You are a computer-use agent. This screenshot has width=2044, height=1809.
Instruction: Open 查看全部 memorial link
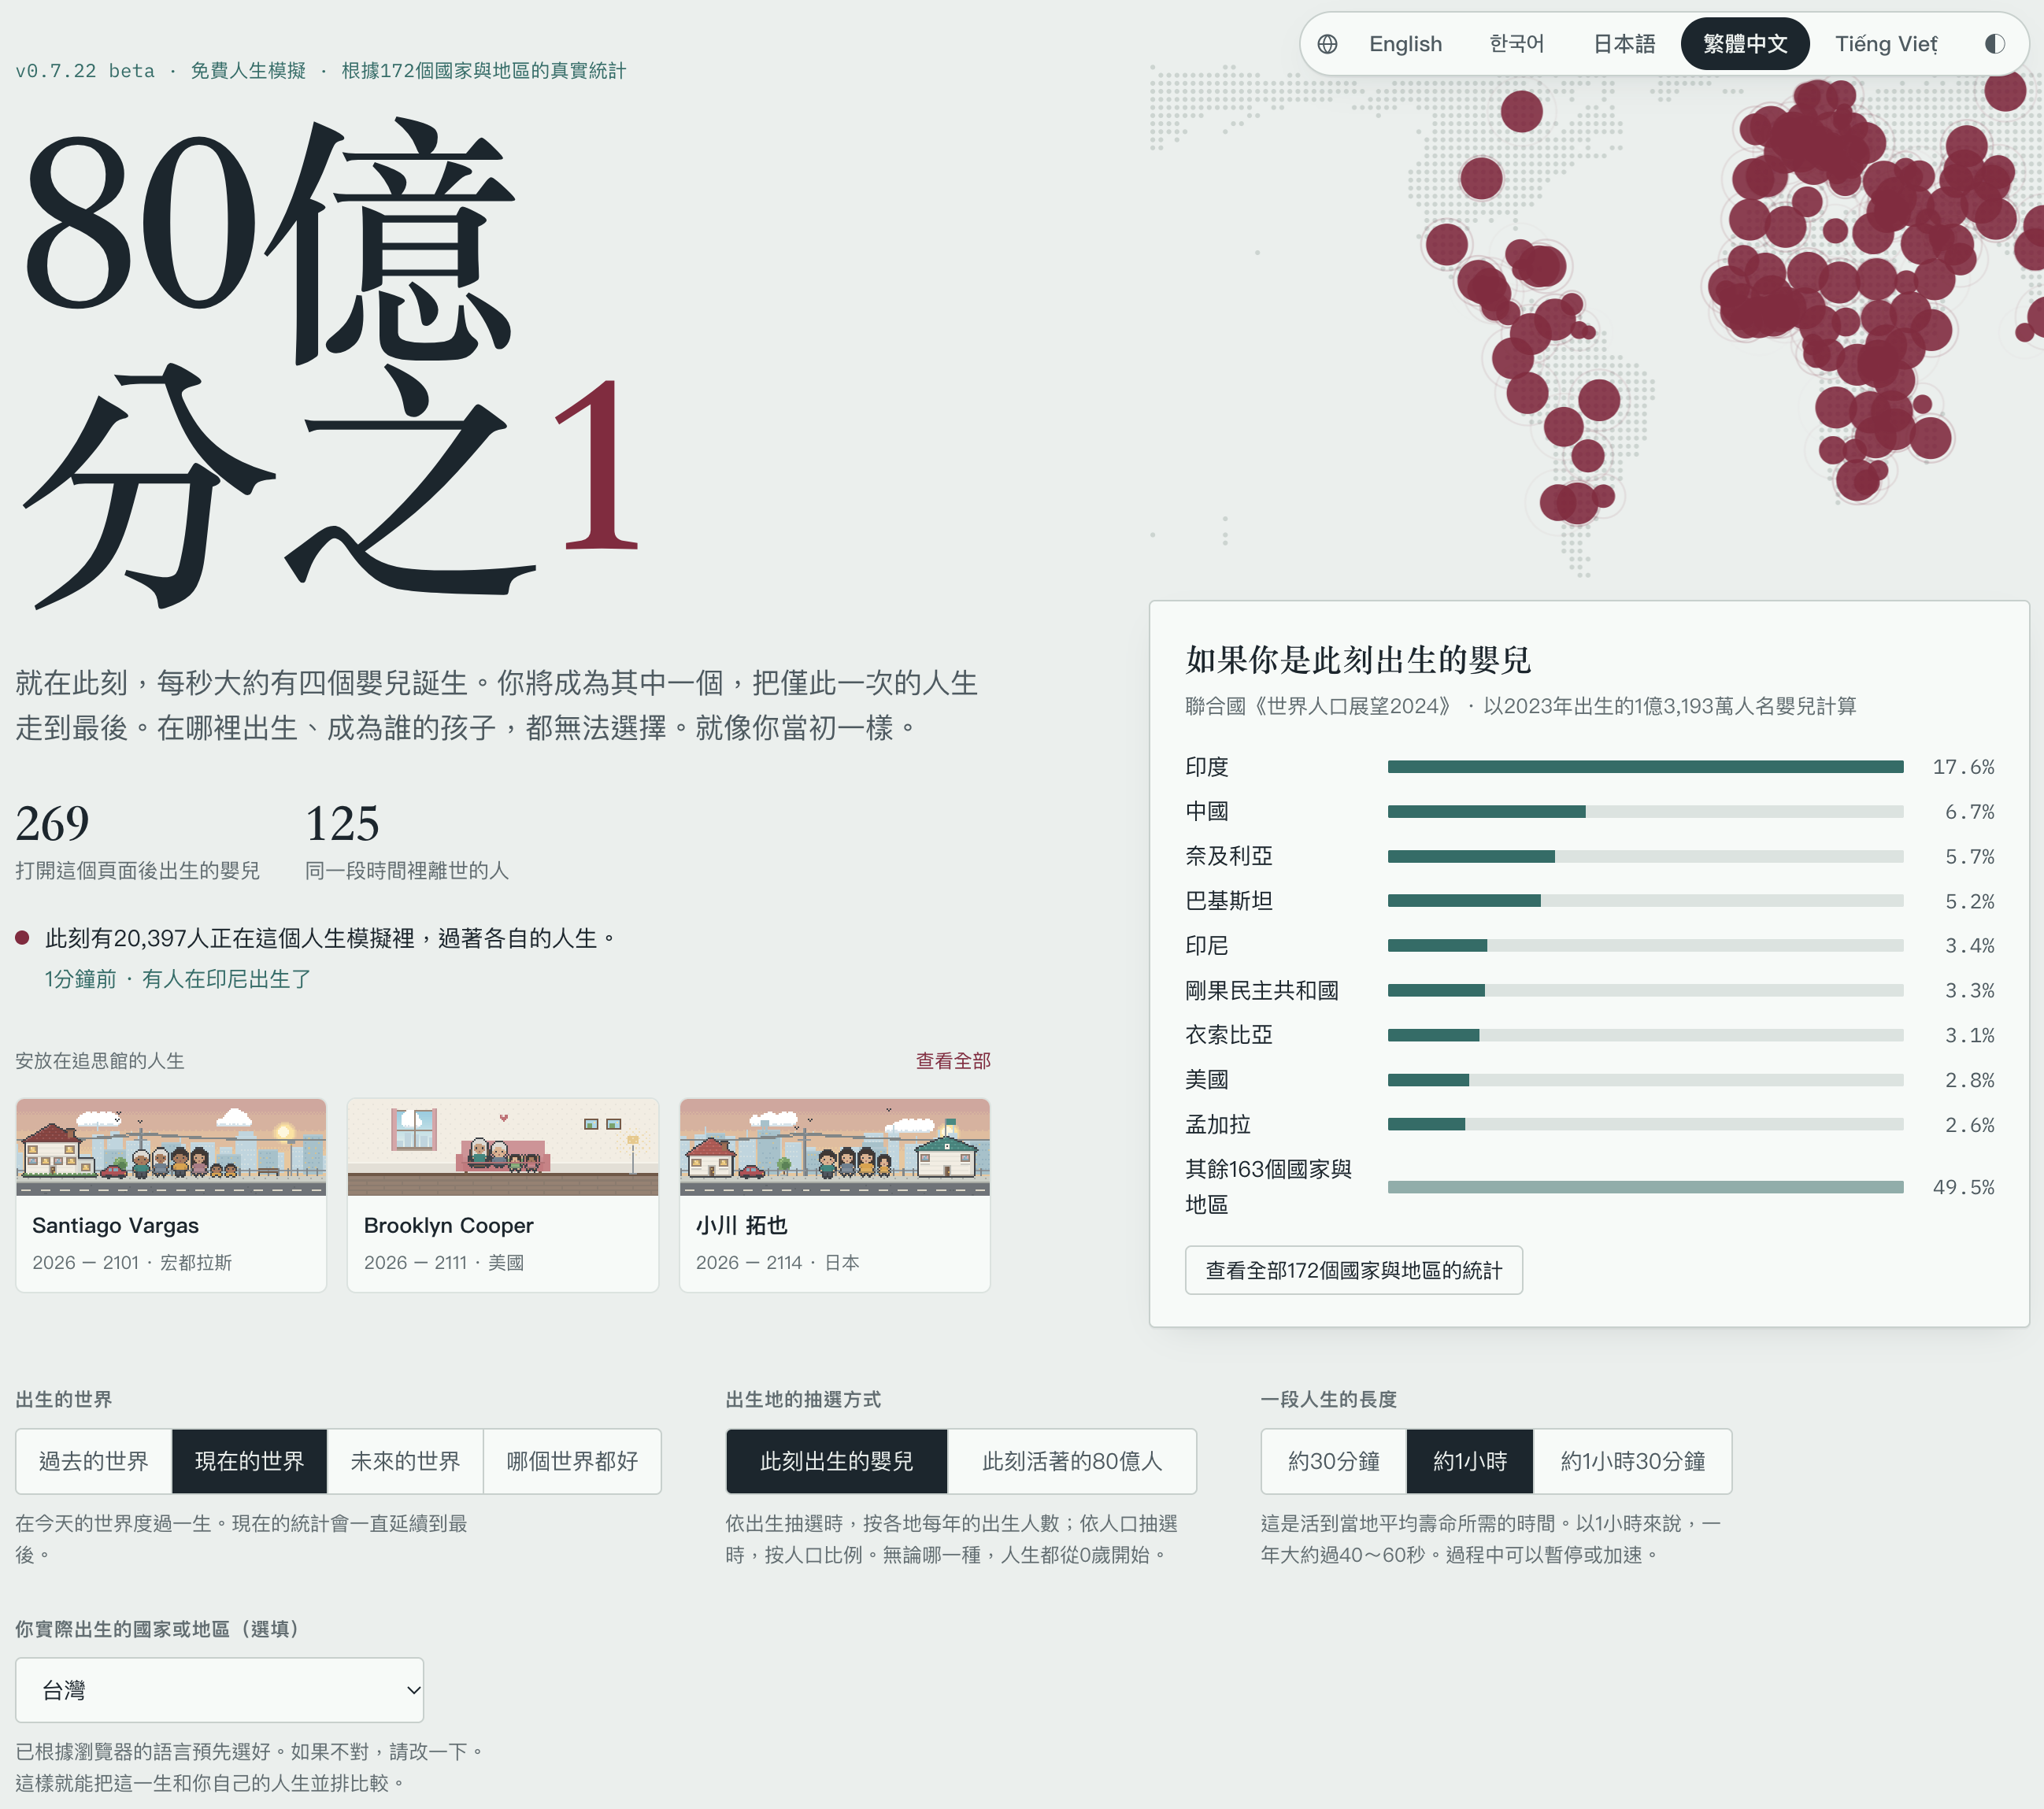pyautogui.click(x=952, y=1060)
